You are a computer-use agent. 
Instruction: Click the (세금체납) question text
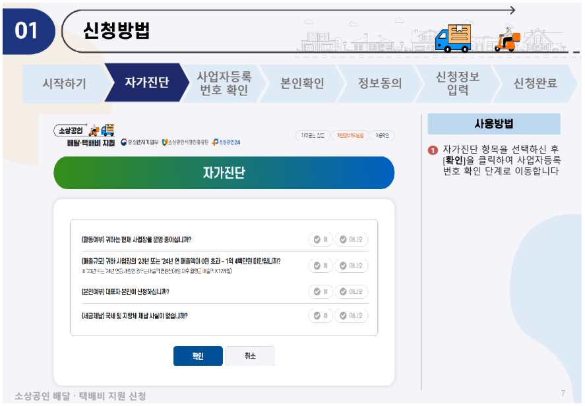[135, 316]
